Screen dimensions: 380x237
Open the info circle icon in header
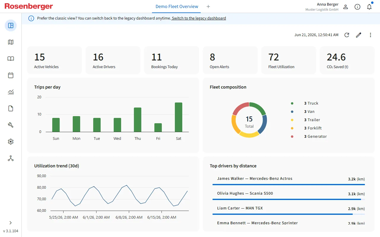click(357, 7)
